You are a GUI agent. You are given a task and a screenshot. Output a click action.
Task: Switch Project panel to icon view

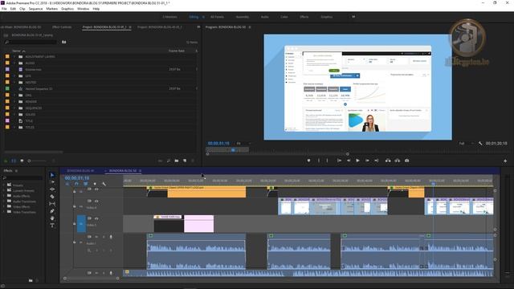click(x=22, y=161)
